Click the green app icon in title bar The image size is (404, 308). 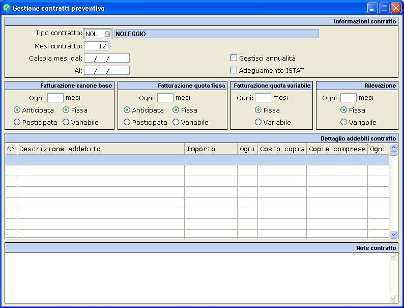tap(7, 8)
